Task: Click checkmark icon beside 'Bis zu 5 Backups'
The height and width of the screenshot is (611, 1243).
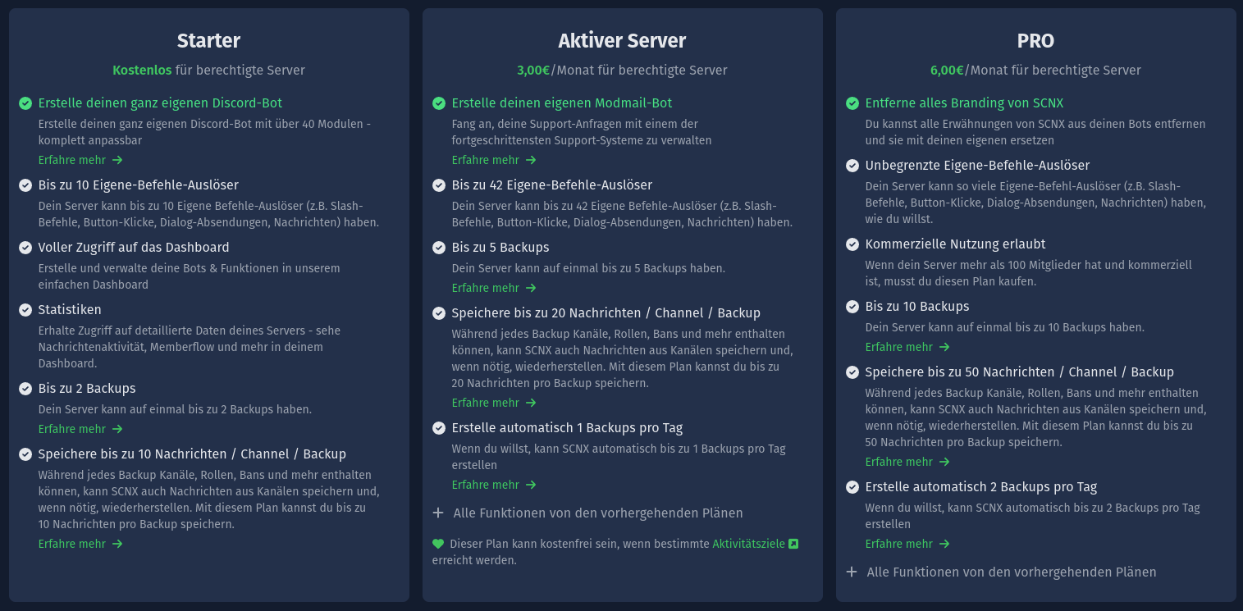Action: tap(439, 248)
